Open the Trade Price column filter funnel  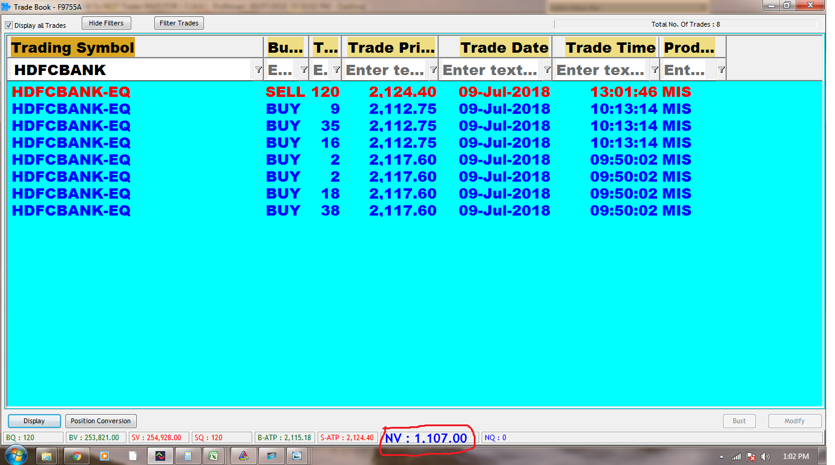pyautogui.click(x=433, y=70)
